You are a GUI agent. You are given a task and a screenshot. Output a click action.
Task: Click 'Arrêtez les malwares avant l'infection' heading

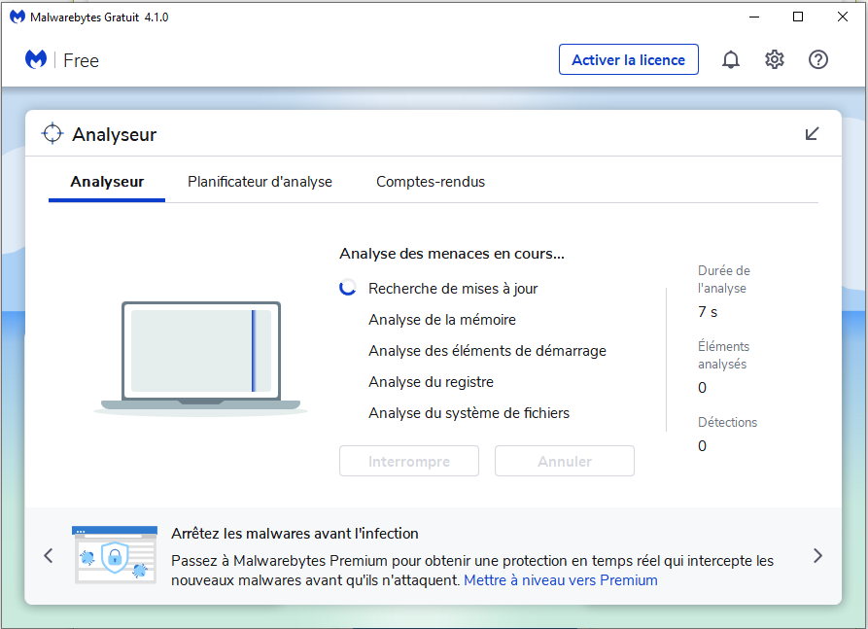(x=295, y=533)
